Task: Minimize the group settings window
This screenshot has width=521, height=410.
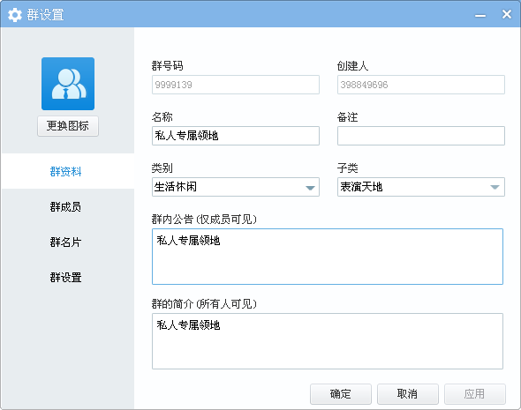Action: 479,16
